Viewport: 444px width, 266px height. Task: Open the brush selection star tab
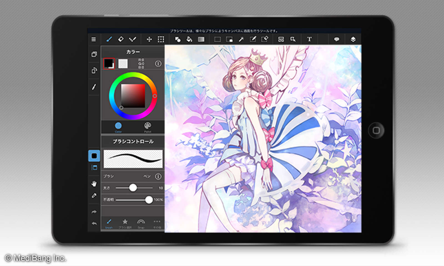pyautogui.click(x=125, y=223)
